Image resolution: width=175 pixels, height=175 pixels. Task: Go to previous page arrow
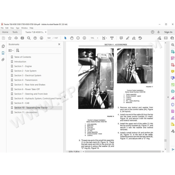[35, 38]
